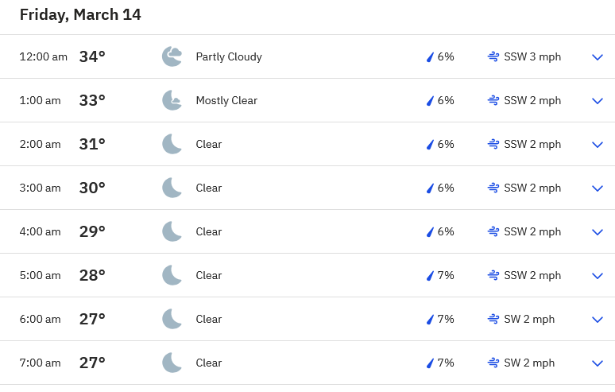The width and height of the screenshot is (615, 392).
Task: Click the partly cloudy icon at 12:00 am
Action: (172, 56)
